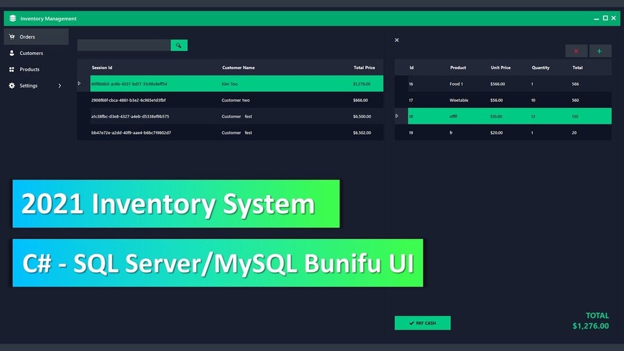Screen dimensions: 624x351
Task: Click the Orders cart icon
Action: [x=12, y=37]
